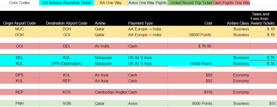The image size is (277, 107).
Task: Click the Origin Airport Code header
Action: [19, 23]
